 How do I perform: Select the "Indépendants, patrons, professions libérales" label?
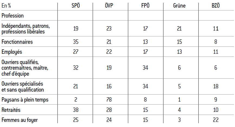pyautogui.click(x=26, y=29)
